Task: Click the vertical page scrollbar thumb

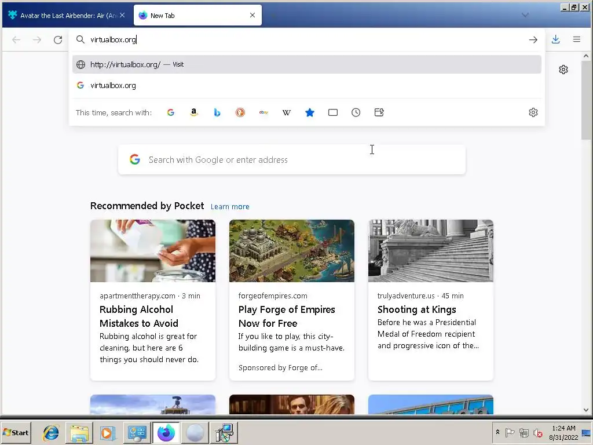Action: 586,100
